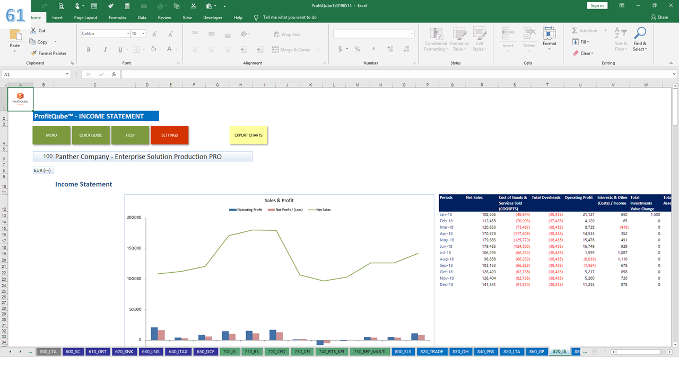The image size is (679, 382).
Task: Click the ProfitQube logo in cell A1
Action: point(20,99)
